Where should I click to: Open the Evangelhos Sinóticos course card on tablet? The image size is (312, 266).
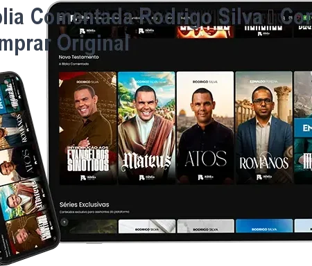coord(88,128)
